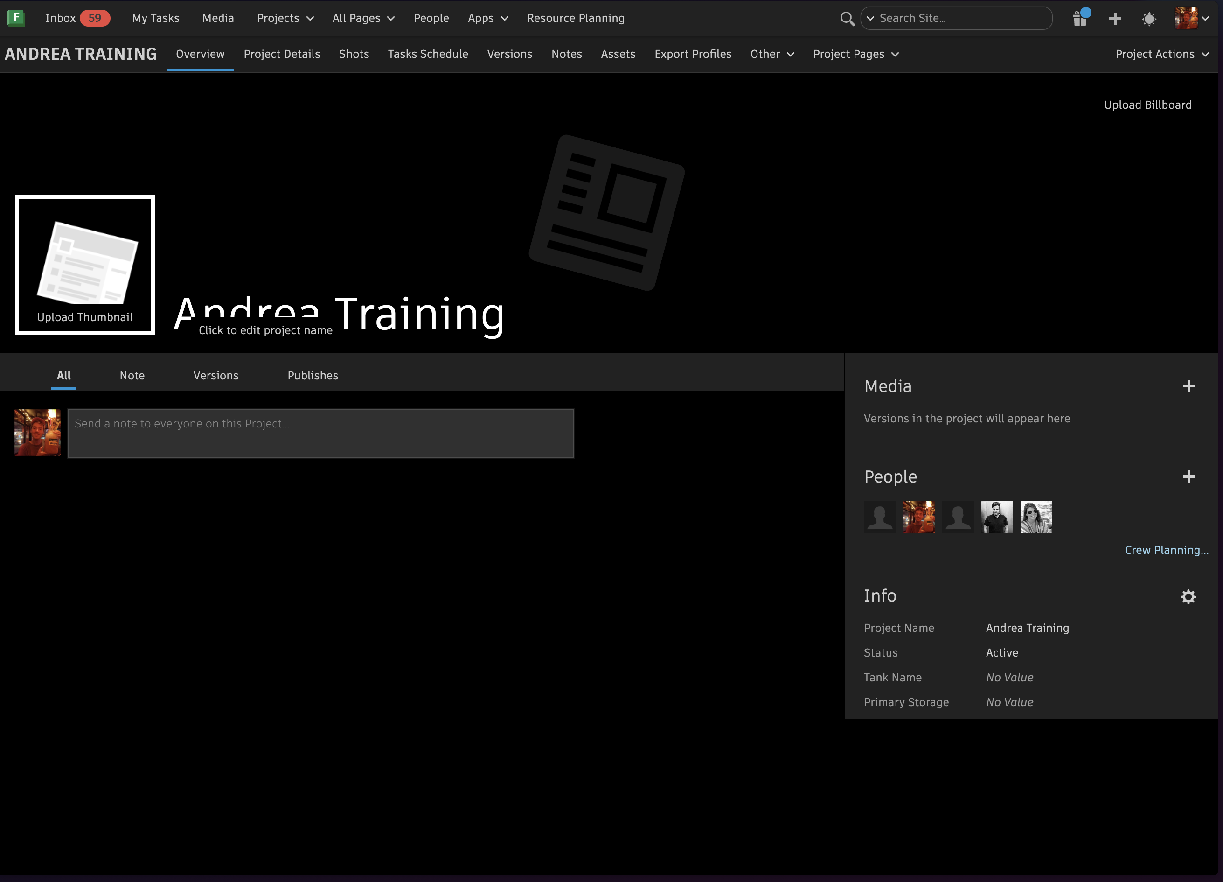Add person with People plus icon
This screenshot has height=882, width=1223.
click(1188, 477)
